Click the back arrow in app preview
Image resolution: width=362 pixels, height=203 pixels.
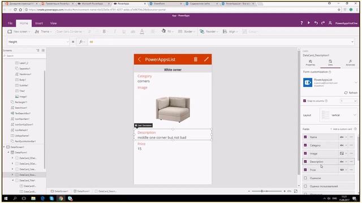coord(139,59)
